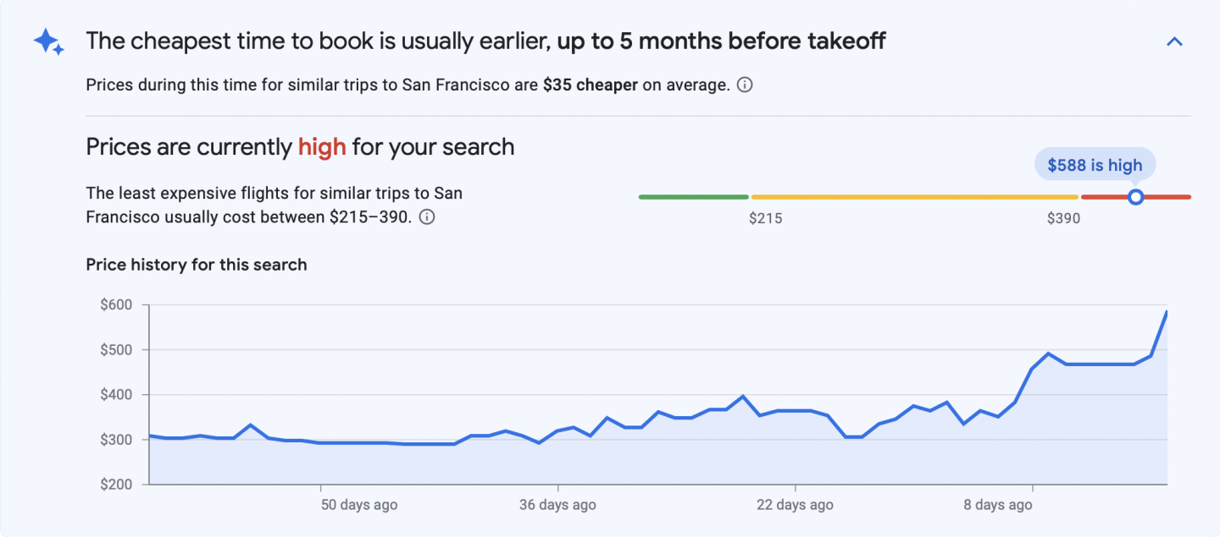This screenshot has width=1220, height=537.
Task: Click the green low-price segment of the bar
Action: point(693,196)
